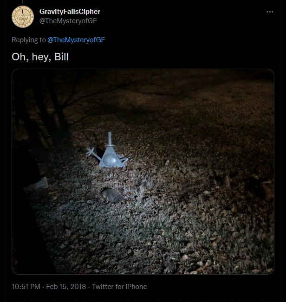Image resolution: width=286 pixels, height=302 pixels.
Task: Open the blue @TheMysteryofGF reply mention
Action: 76,40
